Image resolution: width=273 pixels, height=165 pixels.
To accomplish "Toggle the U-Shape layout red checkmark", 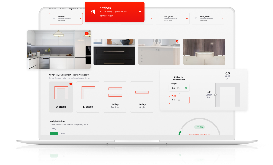I will [70, 84].
